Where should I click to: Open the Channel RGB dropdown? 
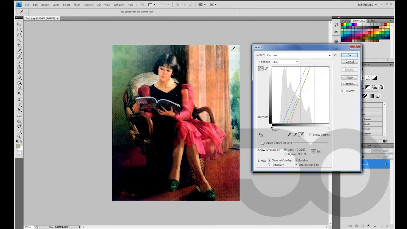(x=285, y=62)
